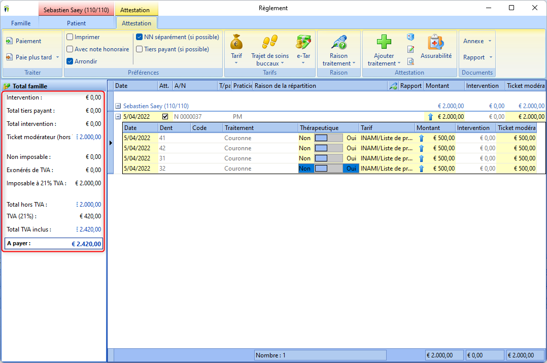Toggle Thérapeutique switch for tooth 41
Image resolution: width=547 pixels, height=363 pixels.
tap(328, 138)
